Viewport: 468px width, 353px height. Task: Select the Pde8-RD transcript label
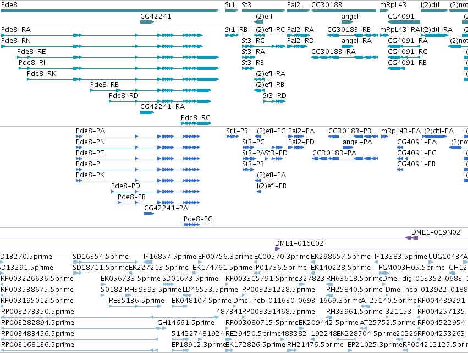pos(124,96)
